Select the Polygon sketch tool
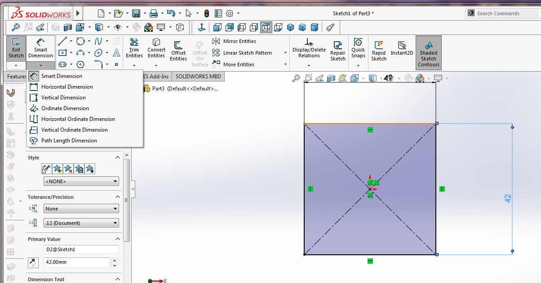 pyautogui.click(x=80, y=64)
